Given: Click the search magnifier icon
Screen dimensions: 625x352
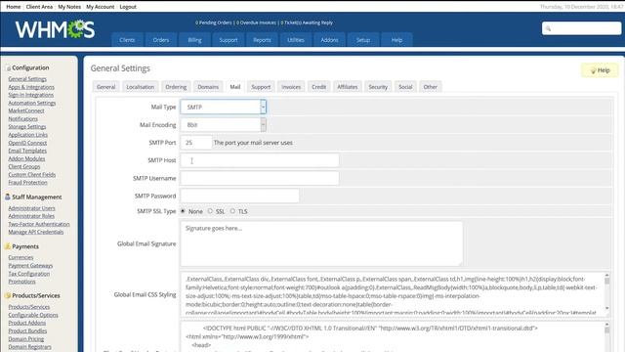Looking at the screenshot, I should point(548,28).
